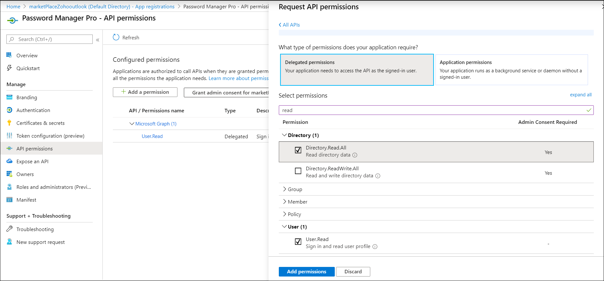Click the permissions search field containing 'read'
The image size is (604, 281).
tap(432, 110)
